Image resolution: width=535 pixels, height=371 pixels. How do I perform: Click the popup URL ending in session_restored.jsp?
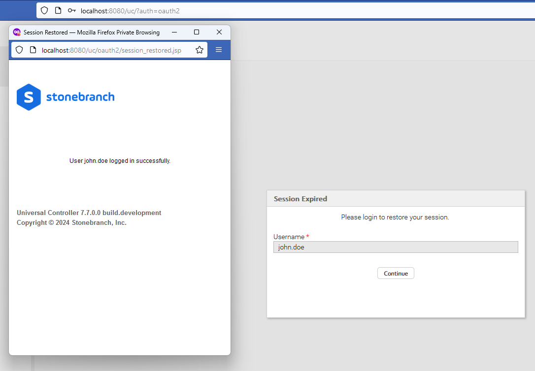tap(111, 50)
